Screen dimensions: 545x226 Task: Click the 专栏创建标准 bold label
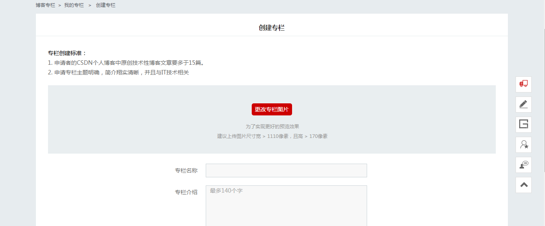[x=67, y=53]
